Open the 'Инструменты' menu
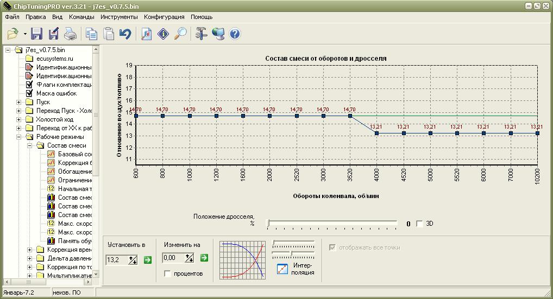553x299 pixels. coord(119,17)
